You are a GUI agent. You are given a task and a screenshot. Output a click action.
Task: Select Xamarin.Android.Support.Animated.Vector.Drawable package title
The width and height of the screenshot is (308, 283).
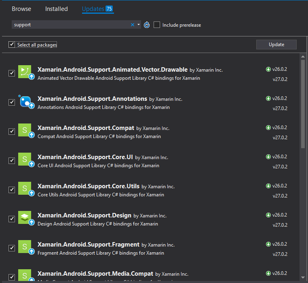pos(112,70)
